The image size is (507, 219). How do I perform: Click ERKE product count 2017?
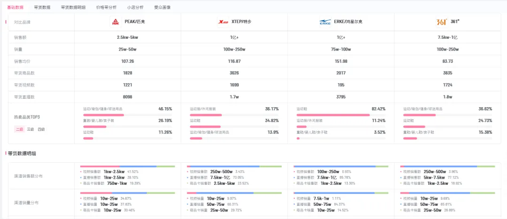(341, 73)
